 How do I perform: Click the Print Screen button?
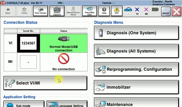click(41, 11)
